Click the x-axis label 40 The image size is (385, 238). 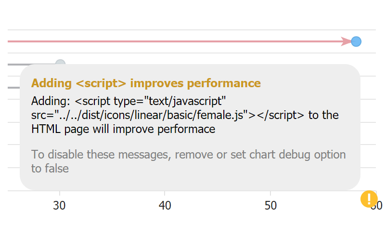(x=165, y=205)
